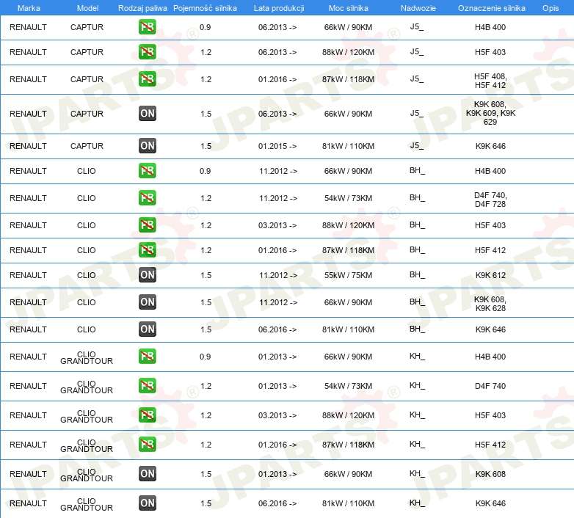Click the PB icon in Clio 54kW / 73KM BH_ row

pos(147,198)
